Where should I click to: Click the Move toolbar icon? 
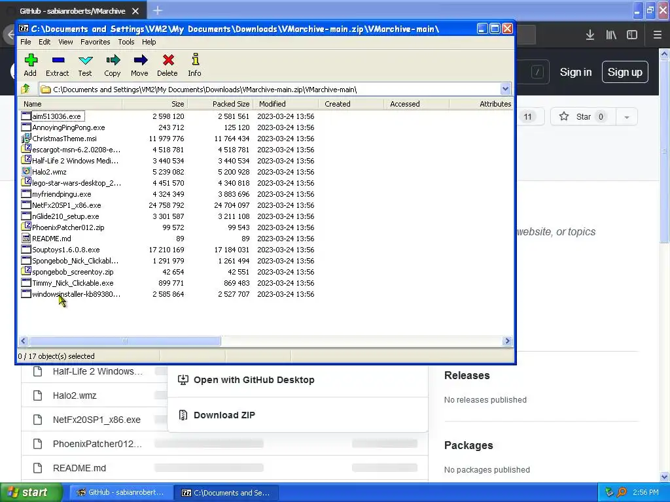pos(140,60)
